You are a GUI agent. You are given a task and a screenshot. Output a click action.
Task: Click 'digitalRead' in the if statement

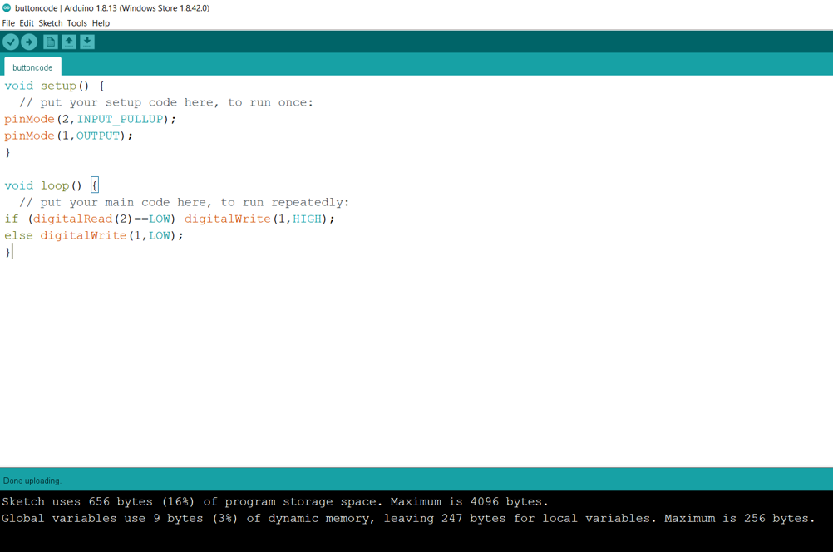pos(73,219)
